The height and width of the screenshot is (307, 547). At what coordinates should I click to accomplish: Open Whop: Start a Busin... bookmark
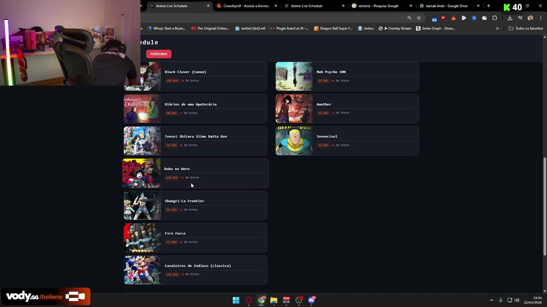point(167,29)
